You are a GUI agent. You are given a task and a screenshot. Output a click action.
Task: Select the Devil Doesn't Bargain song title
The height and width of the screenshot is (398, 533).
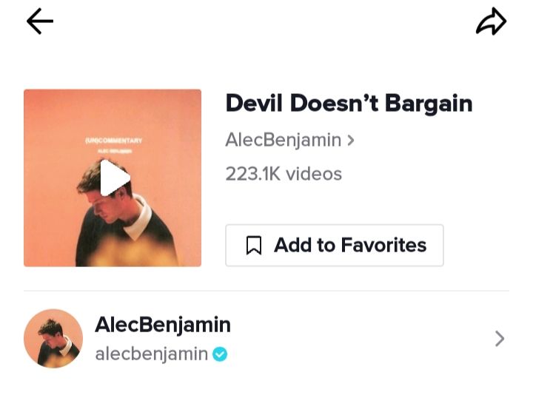[349, 104]
